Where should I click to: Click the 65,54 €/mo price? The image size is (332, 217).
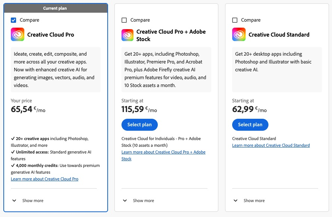(x=28, y=109)
